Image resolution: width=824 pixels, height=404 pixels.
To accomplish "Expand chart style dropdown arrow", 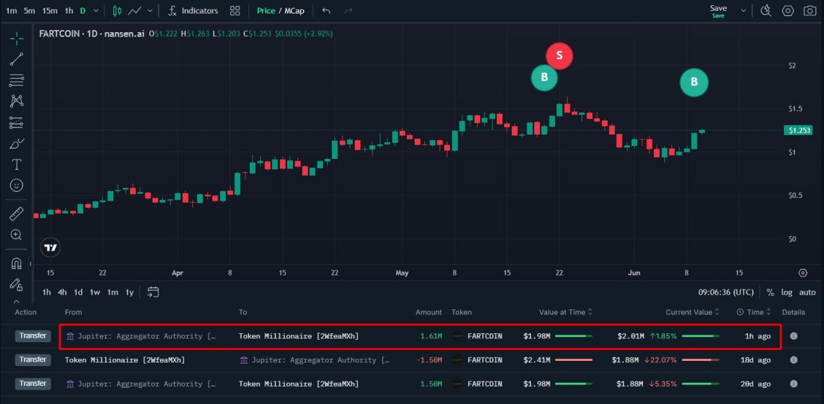I will click(x=151, y=11).
